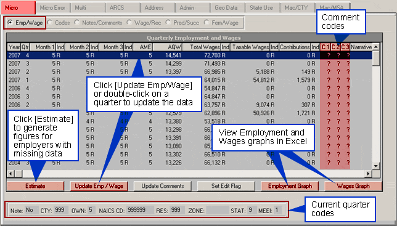Click the Month 1 column header

tap(43, 47)
